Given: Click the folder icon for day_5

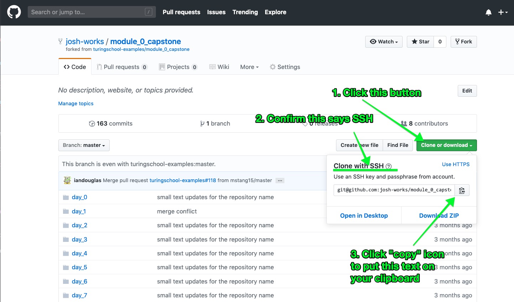Looking at the screenshot, I should point(66,267).
